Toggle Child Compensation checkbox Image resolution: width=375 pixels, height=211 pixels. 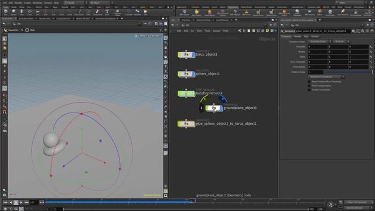click(309, 86)
